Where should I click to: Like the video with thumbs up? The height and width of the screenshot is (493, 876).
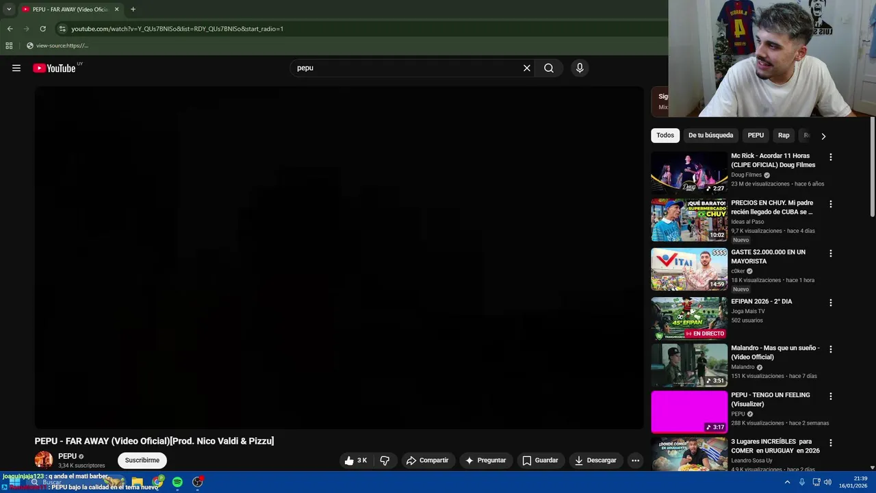(x=356, y=460)
